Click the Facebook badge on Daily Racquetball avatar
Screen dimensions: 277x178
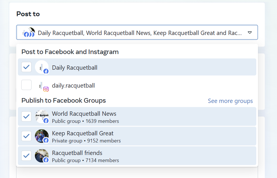(x=46, y=71)
